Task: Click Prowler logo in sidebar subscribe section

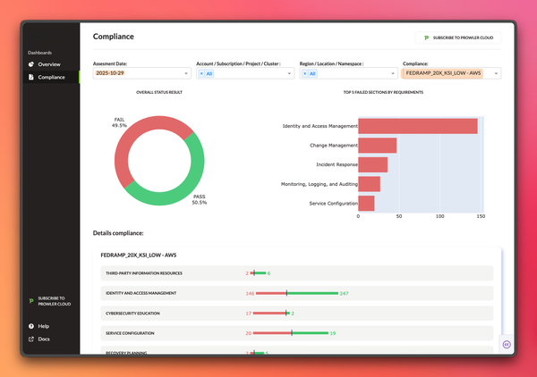Action: 30,300
